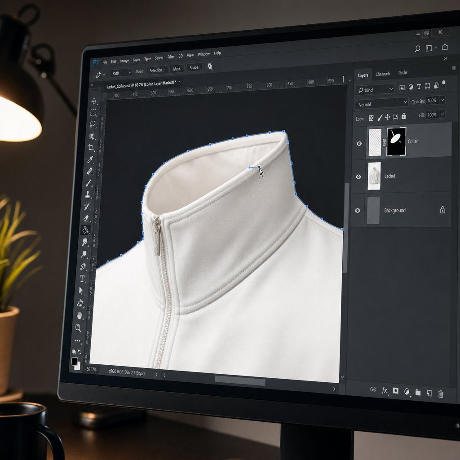This screenshot has height=460, width=460.
Task: Open the Share icon at top right
Action: point(445,47)
